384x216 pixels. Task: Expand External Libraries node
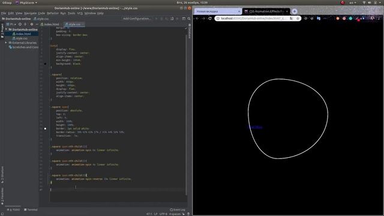[x=6, y=43]
